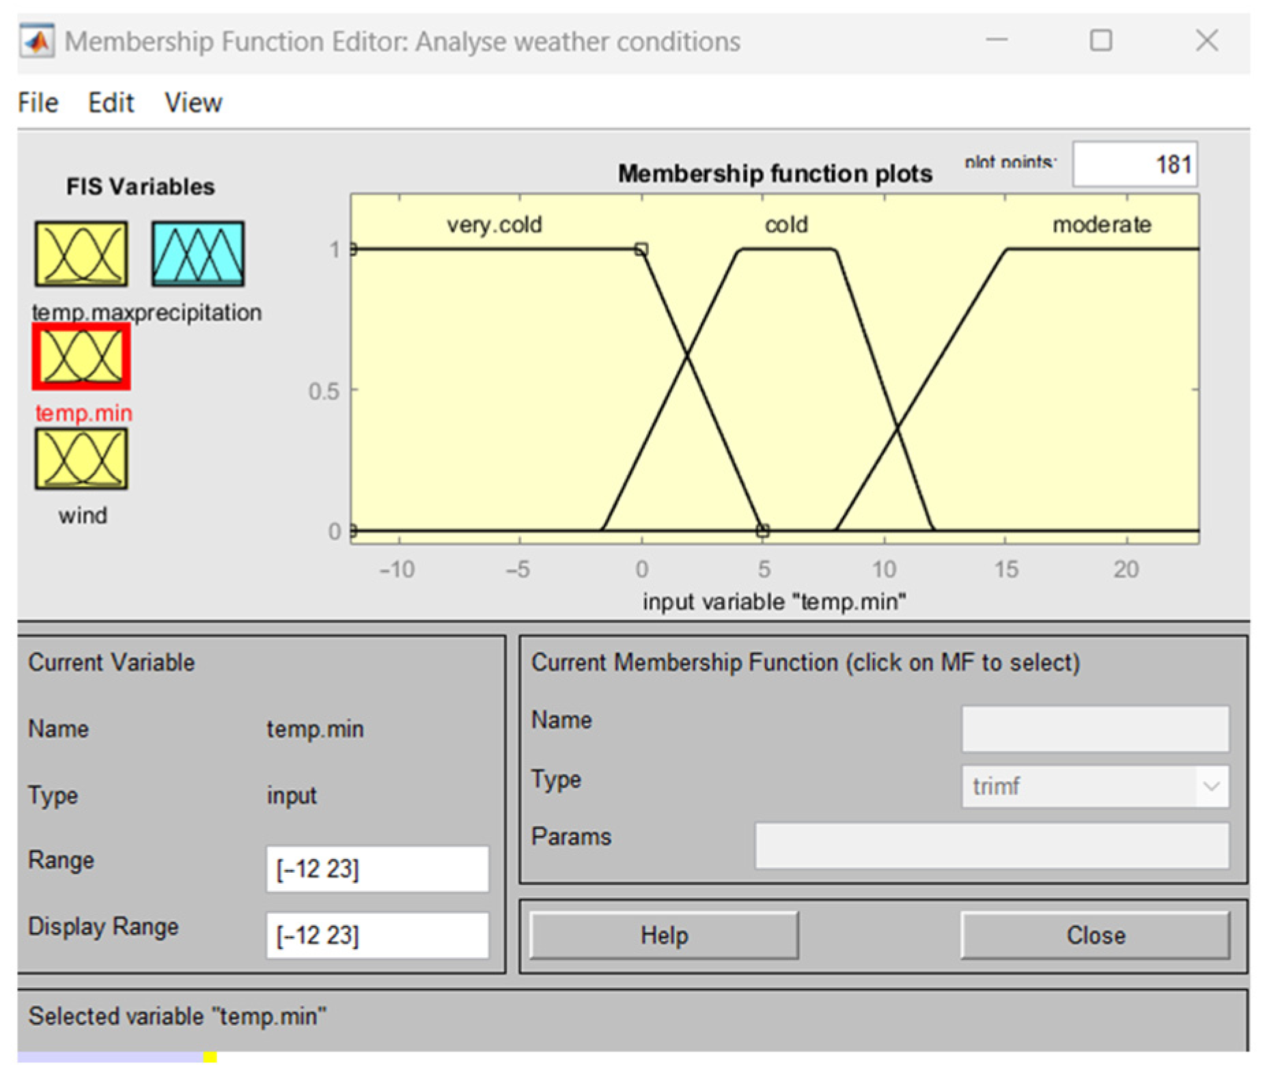1267x1083 pixels.
Task: Click the membership function Name field
Action: point(1095,729)
